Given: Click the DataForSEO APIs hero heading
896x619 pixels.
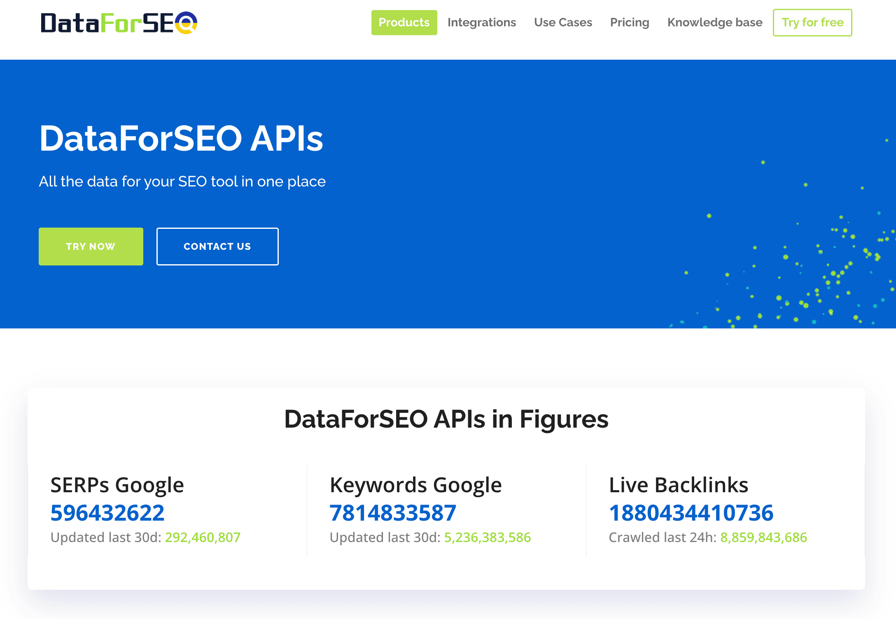Looking at the screenshot, I should (x=181, y=139).
